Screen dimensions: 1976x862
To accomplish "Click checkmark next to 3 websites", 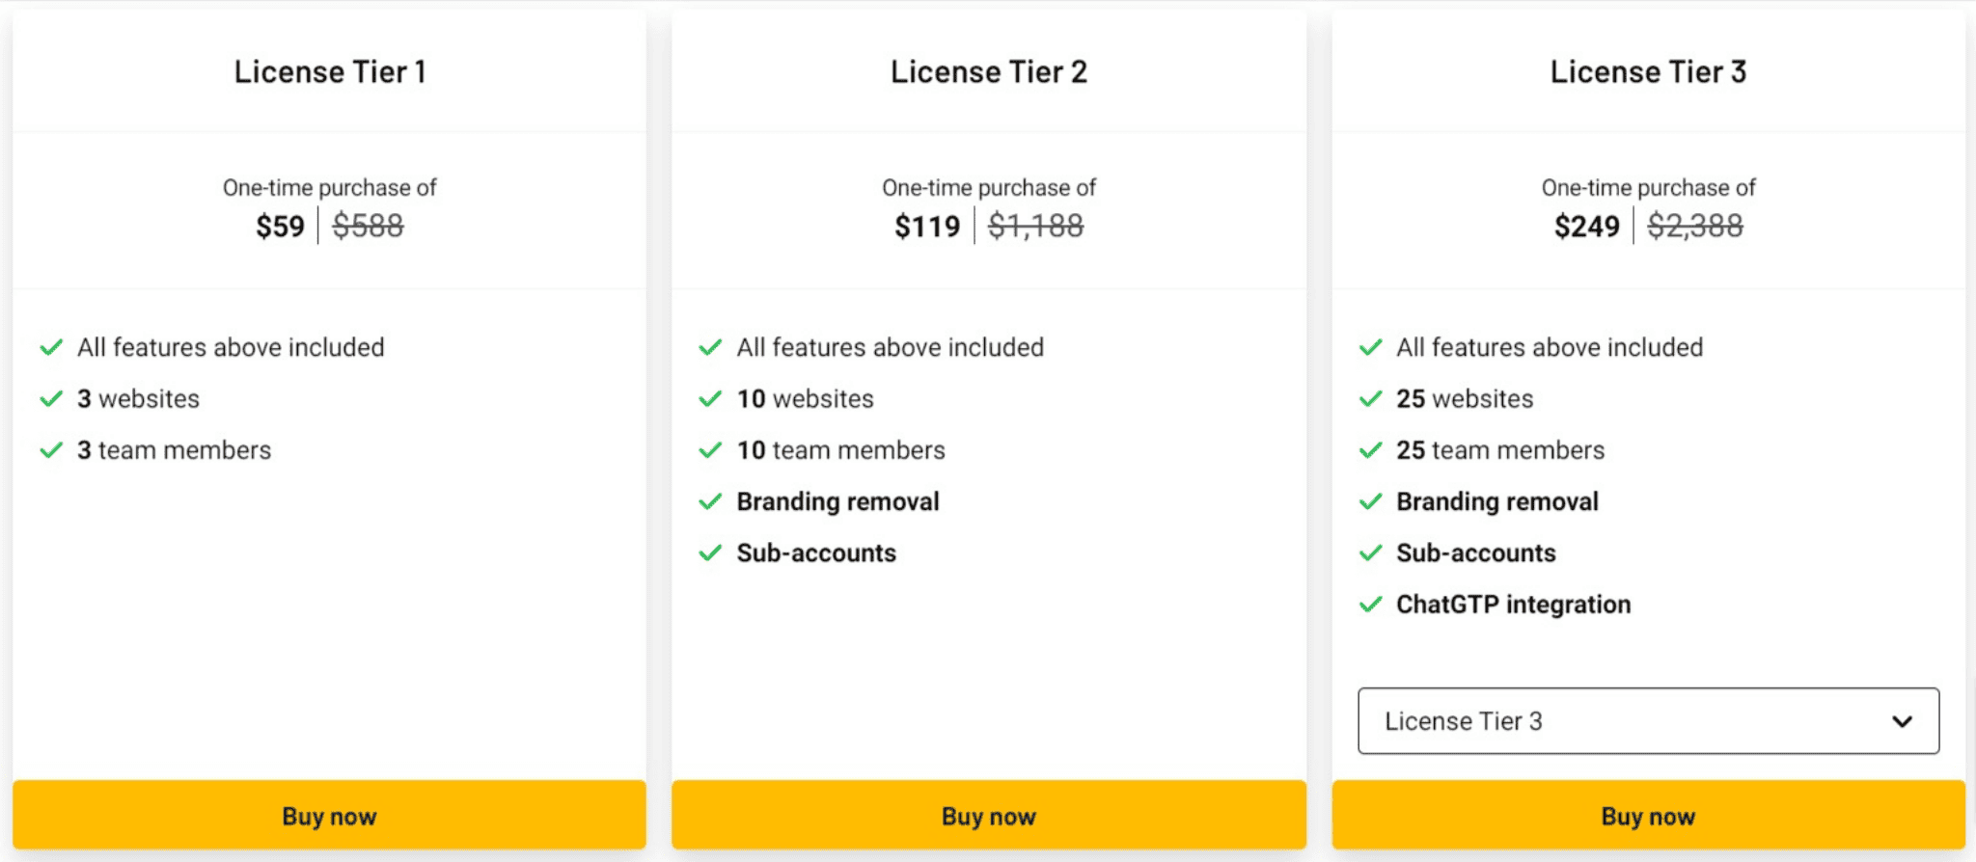I will 51,399.
